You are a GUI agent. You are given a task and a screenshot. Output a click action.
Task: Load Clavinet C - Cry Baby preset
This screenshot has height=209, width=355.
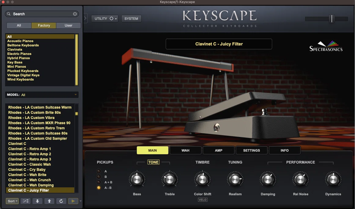click(27, 170)
